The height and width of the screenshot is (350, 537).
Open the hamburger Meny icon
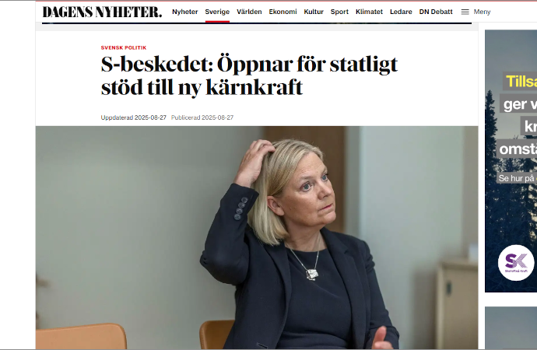click(x=465, y=12)
